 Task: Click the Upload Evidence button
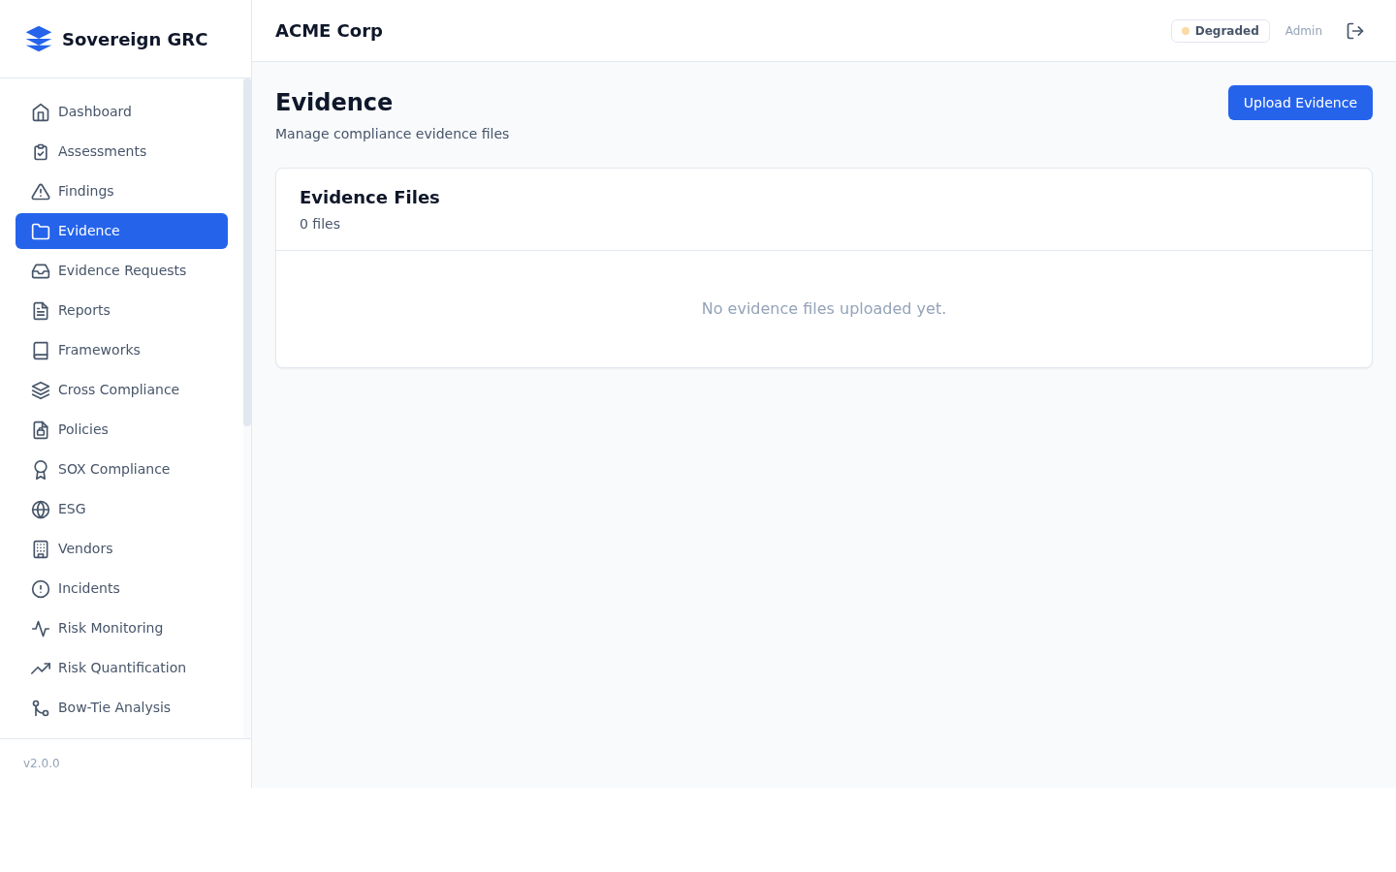coord(1300,103)
